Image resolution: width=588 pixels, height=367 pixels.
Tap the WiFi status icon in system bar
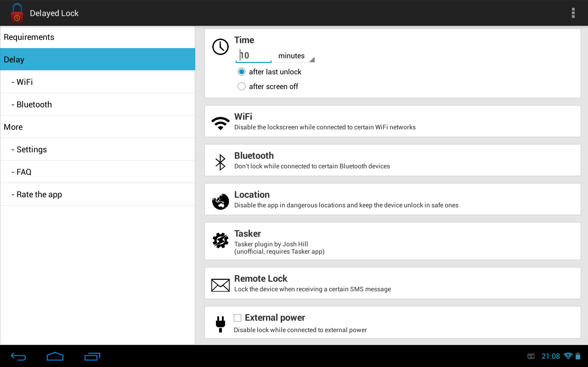(x=568, y=356)
